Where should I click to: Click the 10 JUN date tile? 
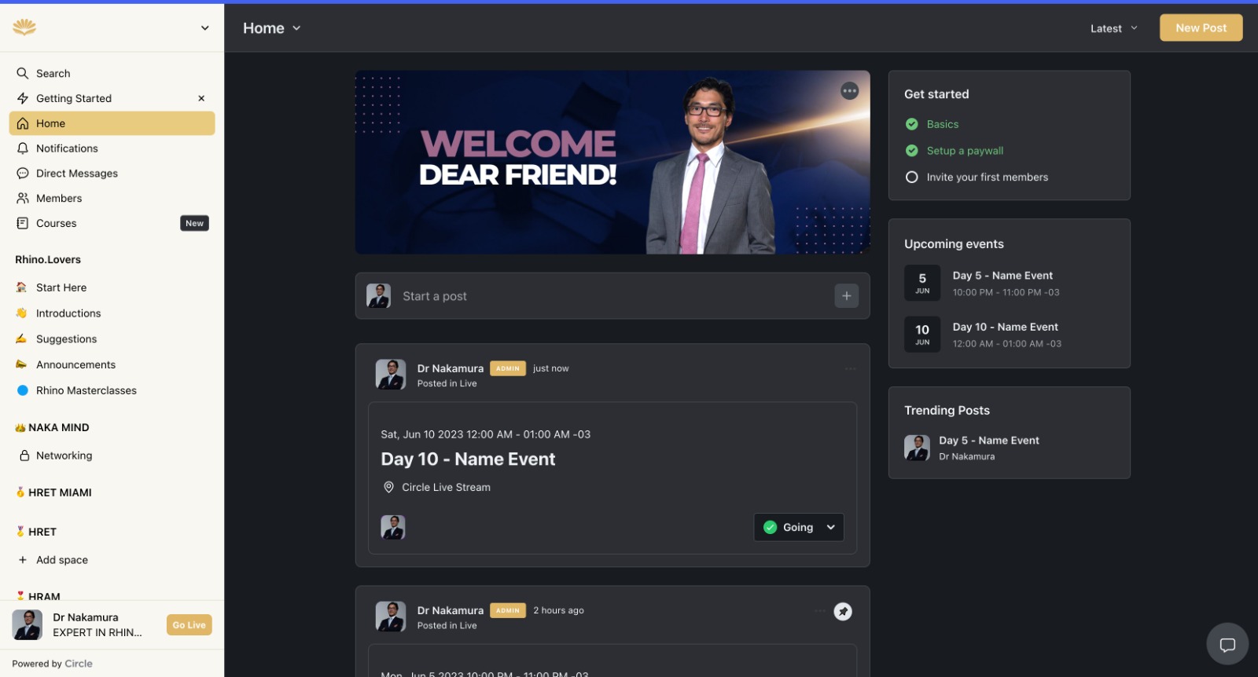coord(922,335)
